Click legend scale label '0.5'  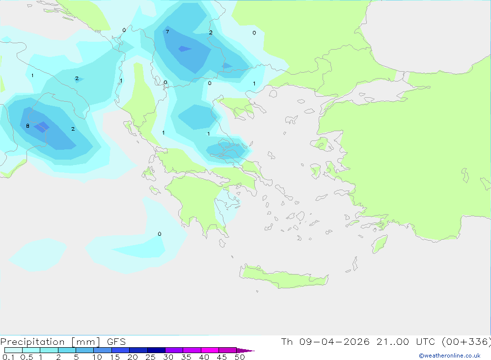(27, 357)
